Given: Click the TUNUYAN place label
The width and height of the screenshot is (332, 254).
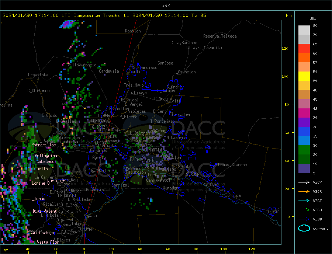Looking at the screenshot, I should pyautogui.click(x=86, y=229).
